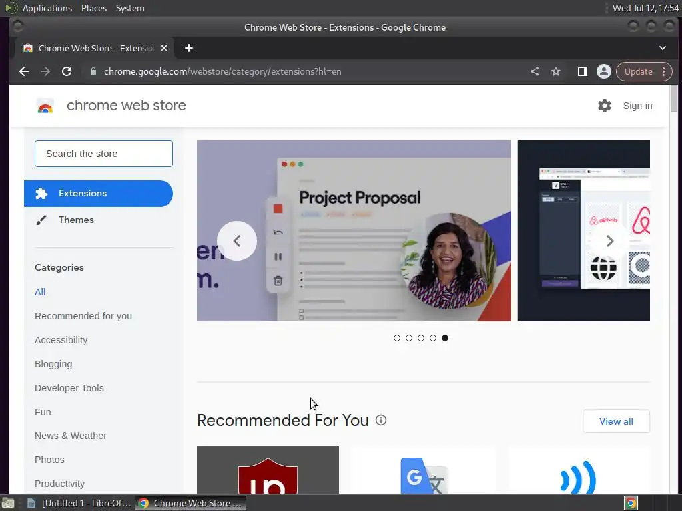Go back with the browser back arrow
Viewport: 682px width, 511px height.
pos(24,71)
